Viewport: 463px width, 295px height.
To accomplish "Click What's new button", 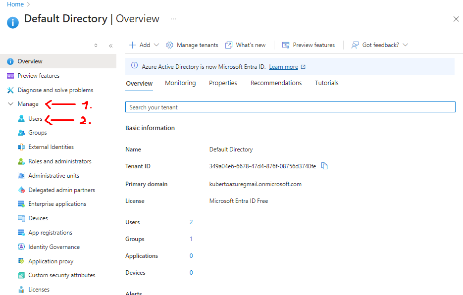I will pyautogui.click(x=246, y=45).
